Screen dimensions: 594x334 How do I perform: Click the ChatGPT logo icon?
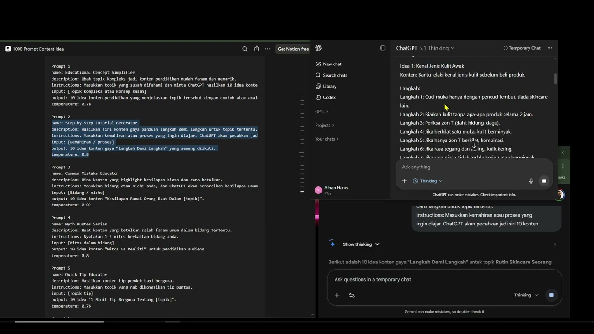(x=318, y=48)
